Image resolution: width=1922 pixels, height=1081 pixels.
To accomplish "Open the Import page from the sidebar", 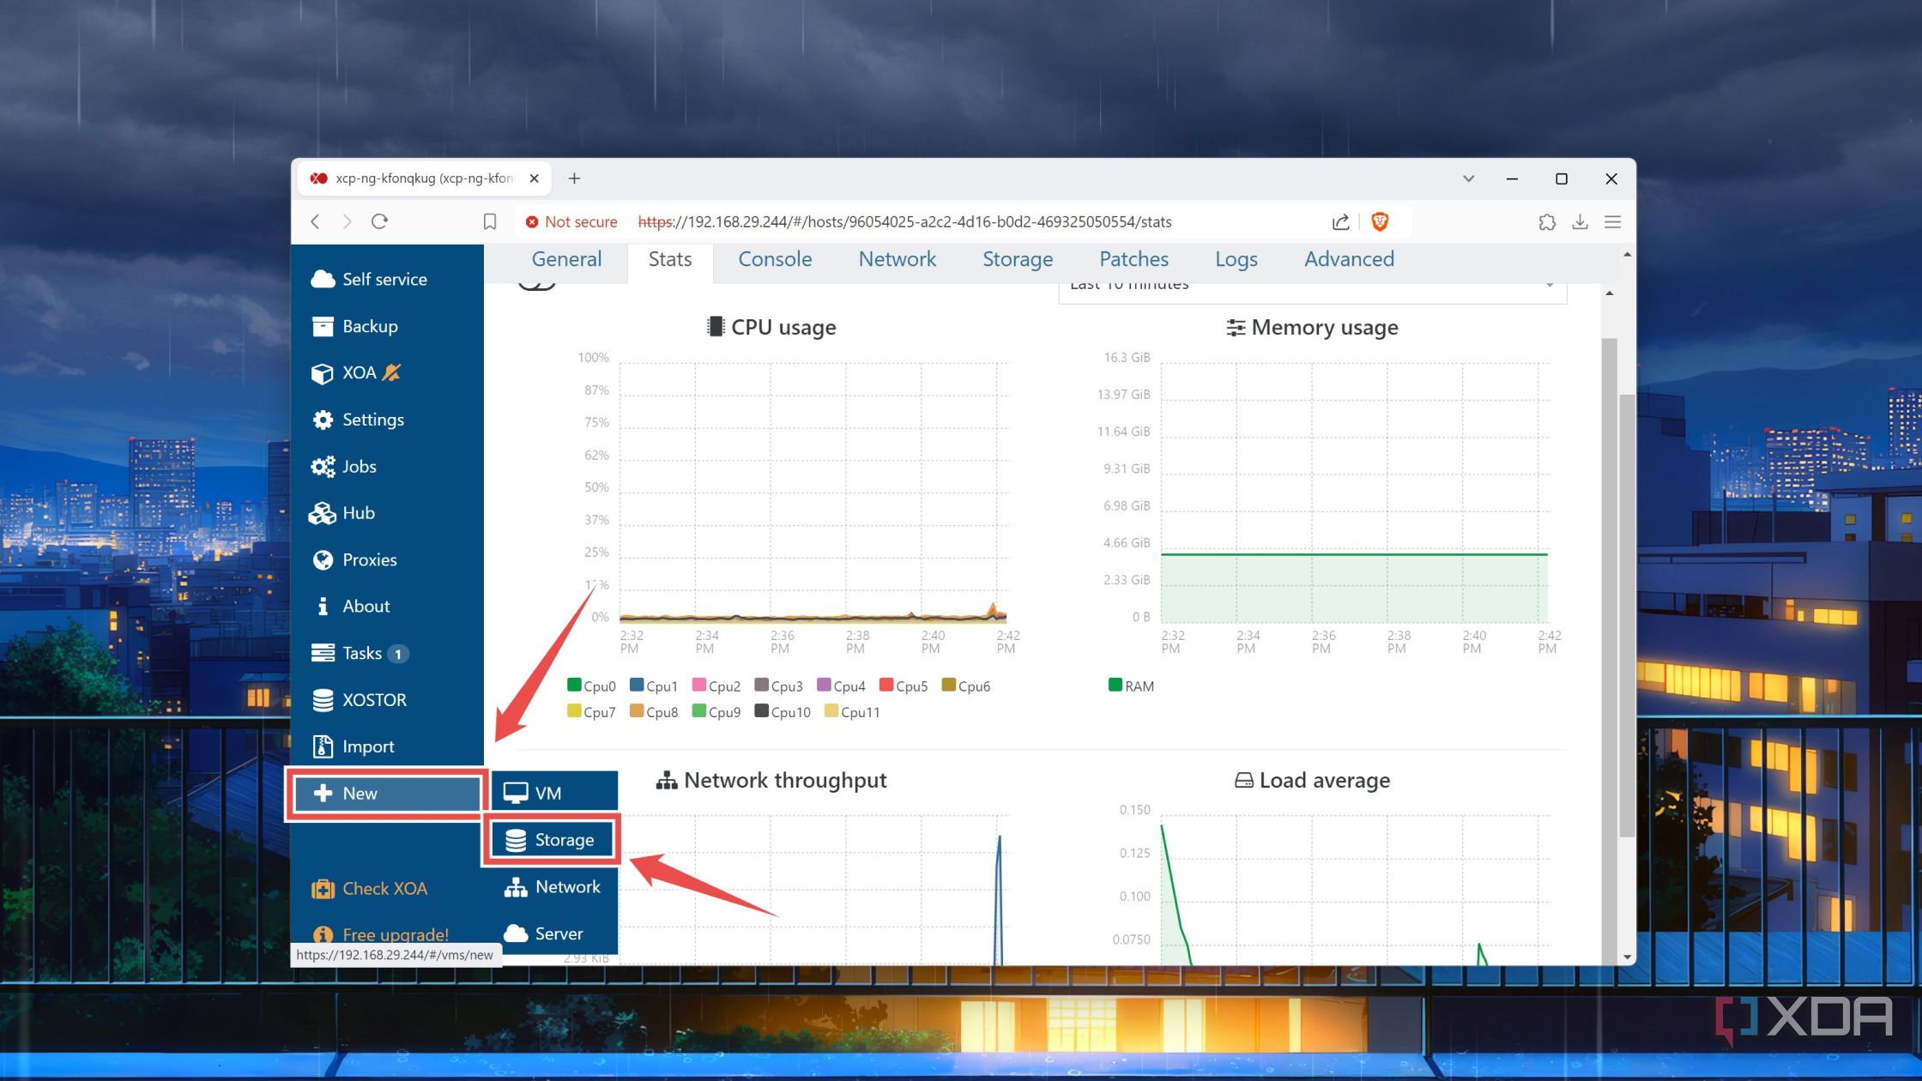I will click(x=368, y=746).
